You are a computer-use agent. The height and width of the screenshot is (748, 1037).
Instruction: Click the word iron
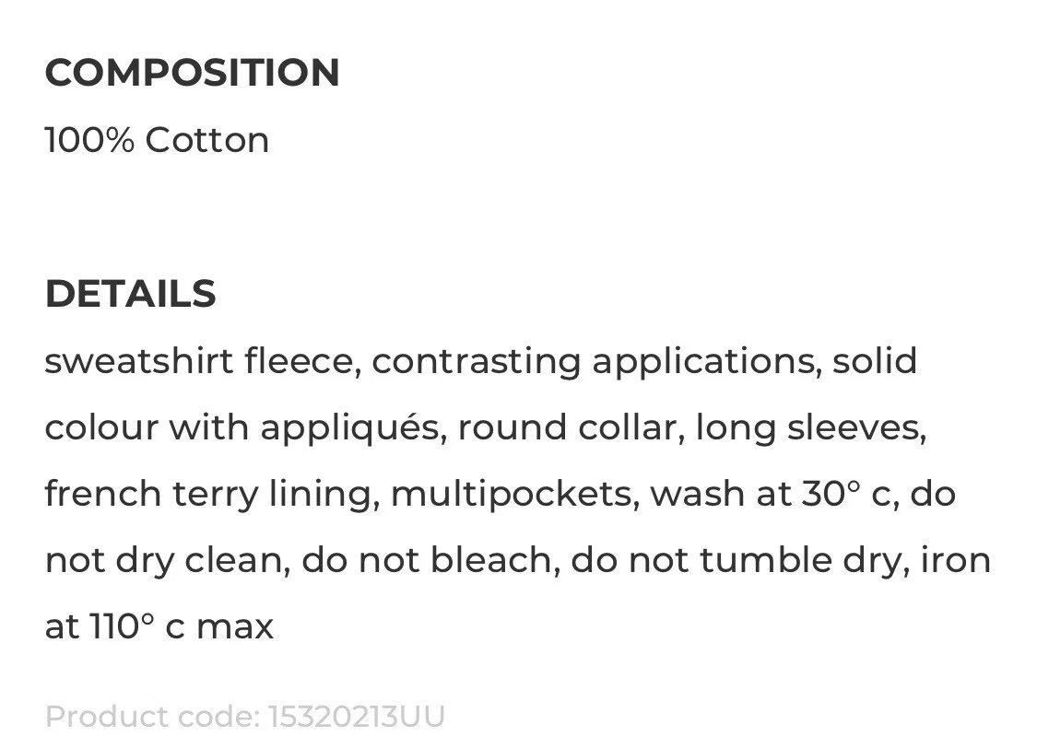[956, 560]
